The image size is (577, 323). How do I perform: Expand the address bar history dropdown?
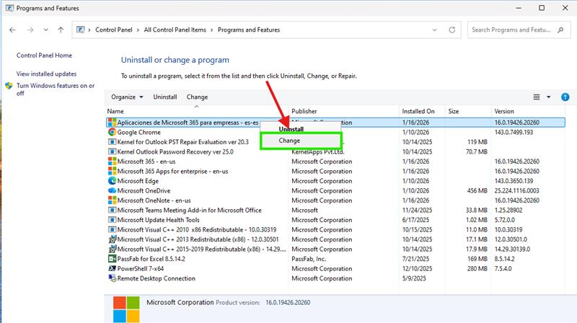[x=435, y=30]
